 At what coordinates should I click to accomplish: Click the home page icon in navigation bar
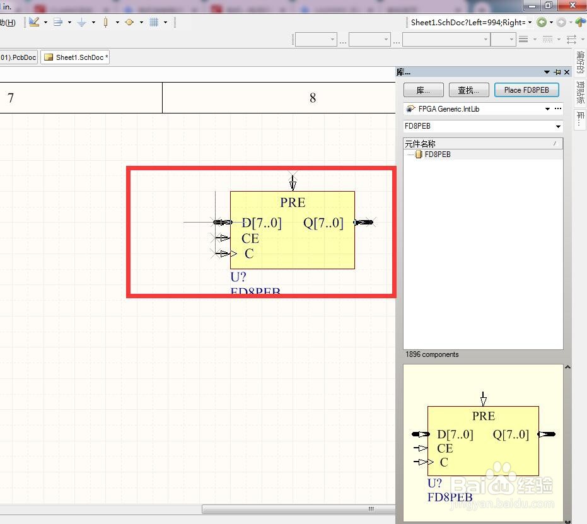580,23
